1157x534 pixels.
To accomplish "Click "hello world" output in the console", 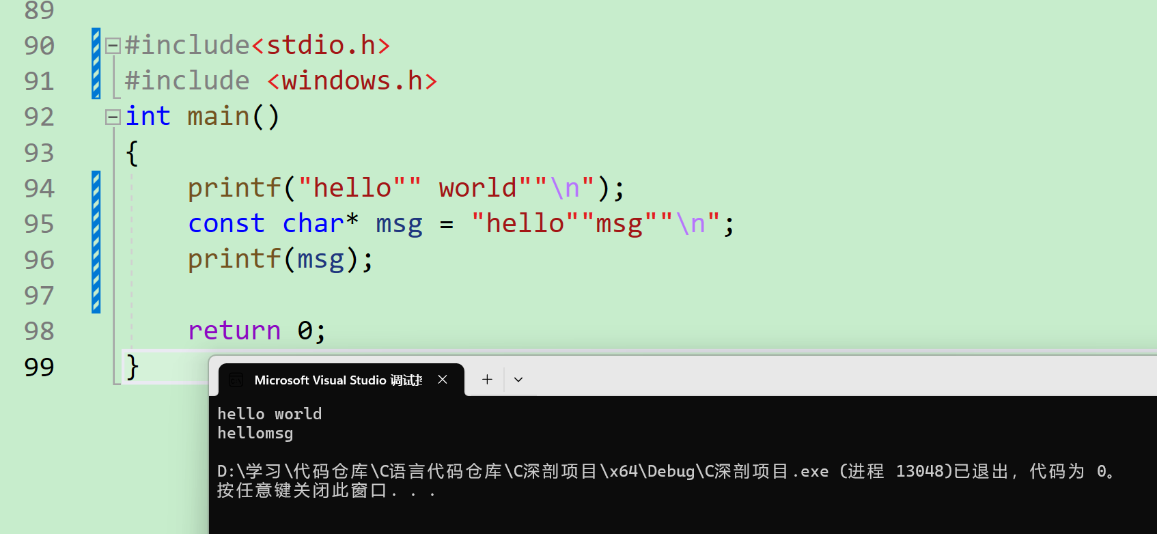I will tap(269, 414).
